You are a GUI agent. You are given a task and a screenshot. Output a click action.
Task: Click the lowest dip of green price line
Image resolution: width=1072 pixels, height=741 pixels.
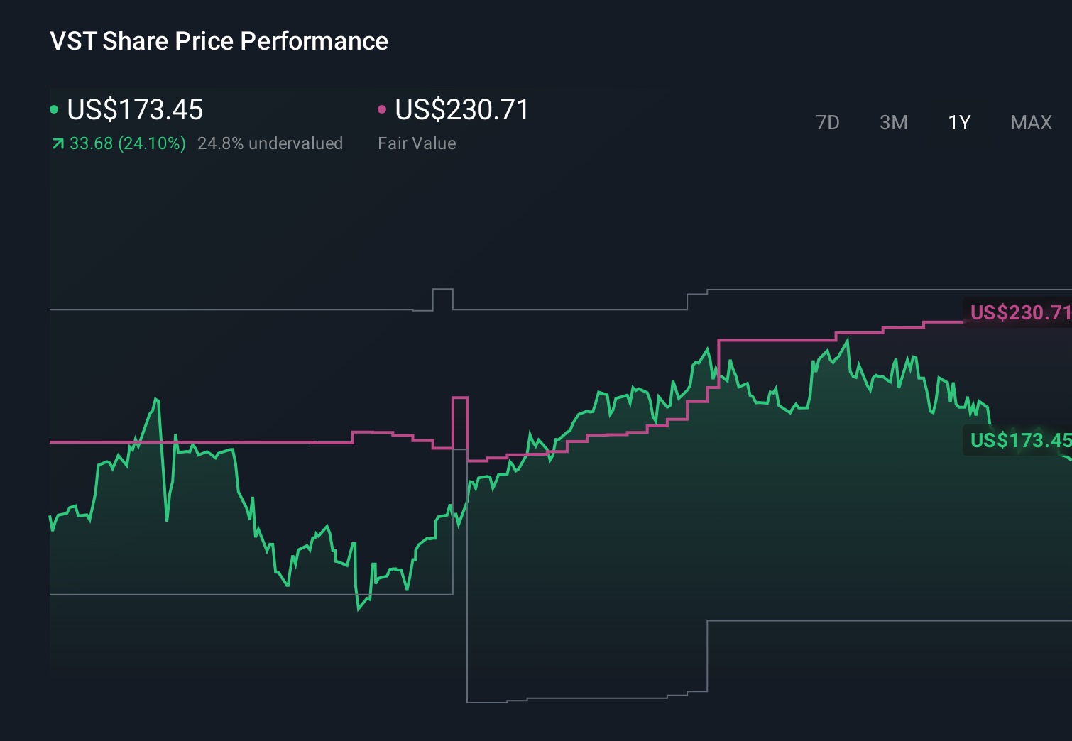pos(359,608)
